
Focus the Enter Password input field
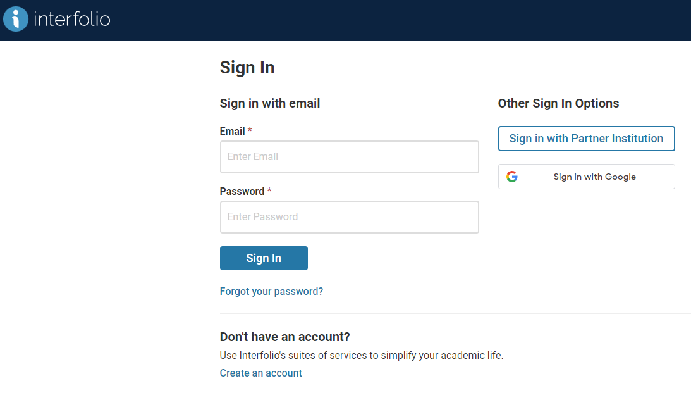pyautogui.click(x=349, y=217)
